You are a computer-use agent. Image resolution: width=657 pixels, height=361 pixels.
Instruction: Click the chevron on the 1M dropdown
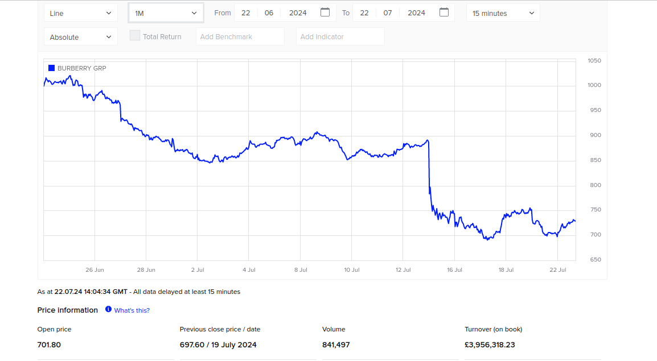(194, 13)
